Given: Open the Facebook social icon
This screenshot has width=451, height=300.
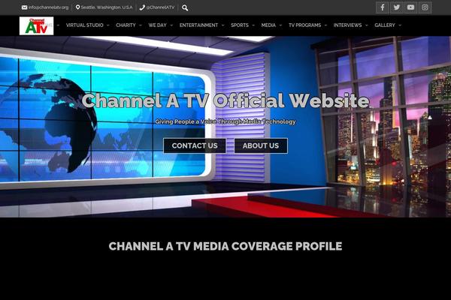Looking at the screenshot, I should pyautogui.click(x=383, y=7).
